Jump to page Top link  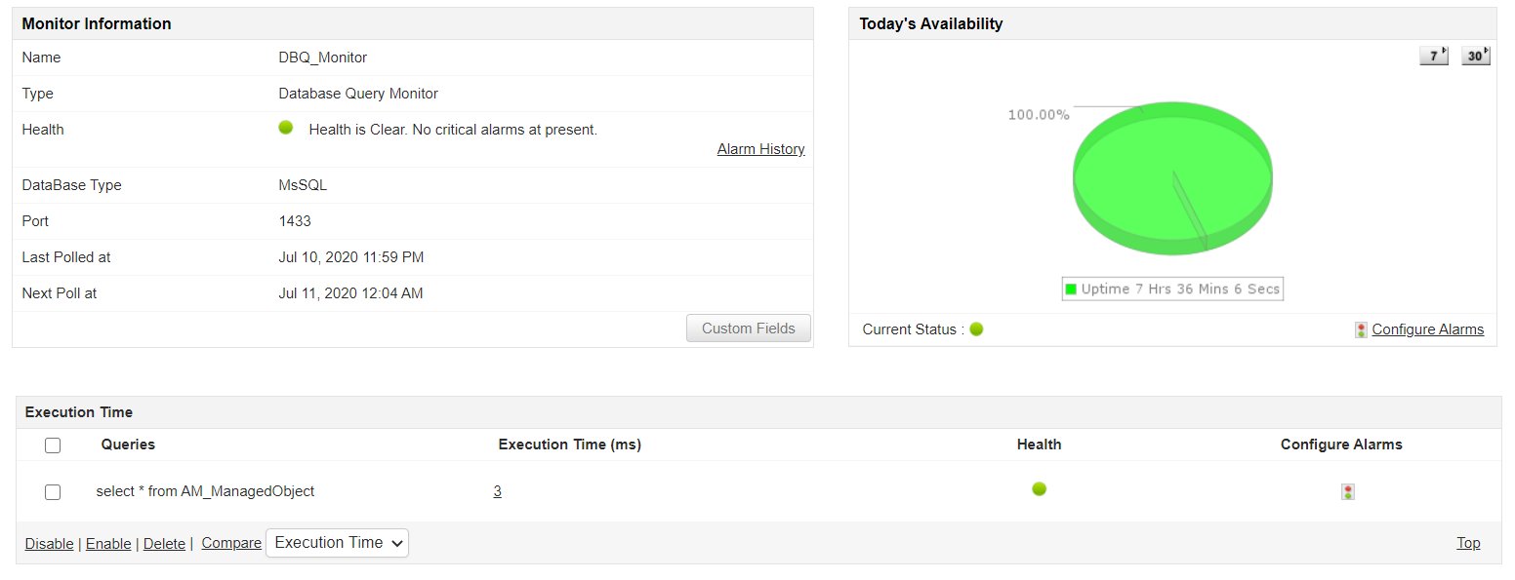[x=1468, y=543]
